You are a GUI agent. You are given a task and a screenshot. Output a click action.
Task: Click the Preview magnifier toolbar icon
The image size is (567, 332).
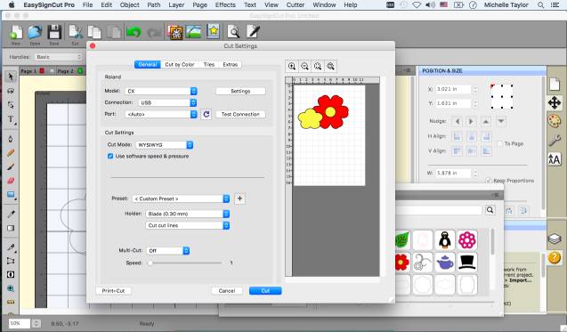click(x=233, y=32)
